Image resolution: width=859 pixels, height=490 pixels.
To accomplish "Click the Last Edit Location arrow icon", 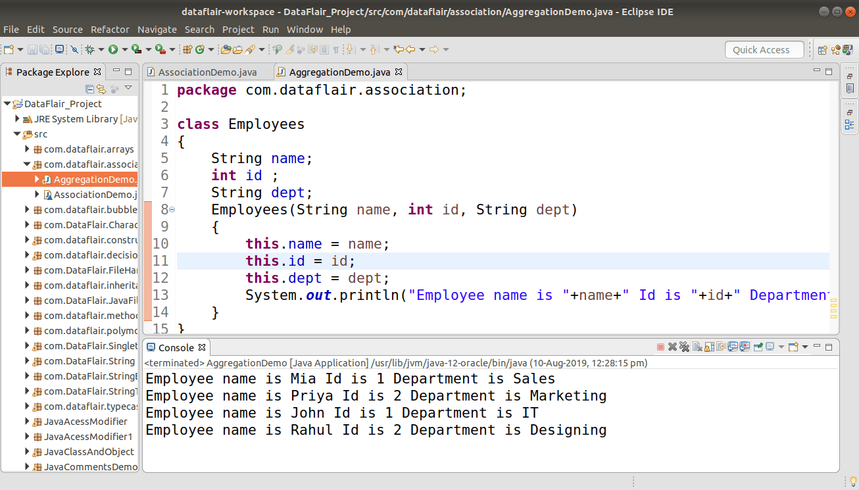I will pos(399,49).
